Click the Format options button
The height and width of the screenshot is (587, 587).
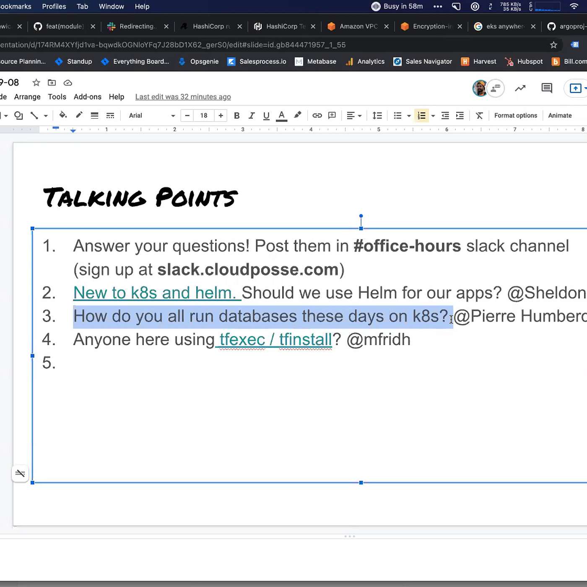(515, 116)
